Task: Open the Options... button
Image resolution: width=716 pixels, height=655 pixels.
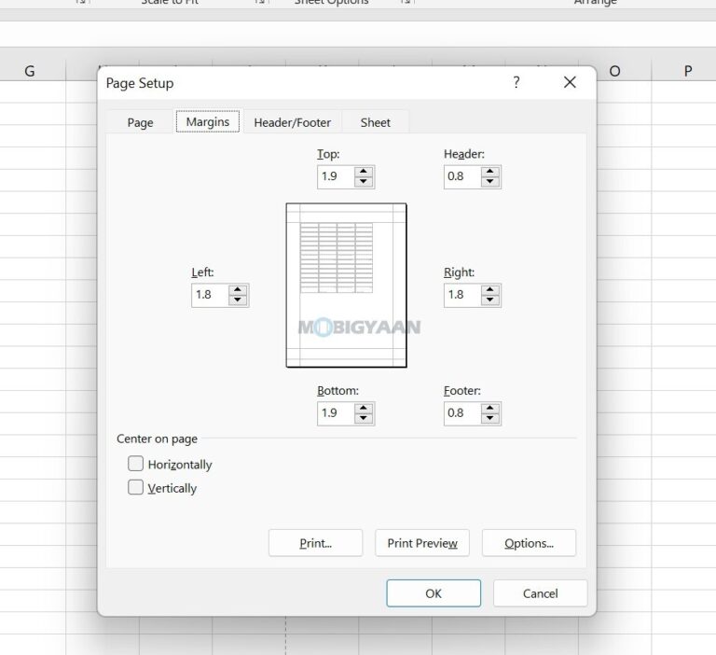Action: (529, 543)
